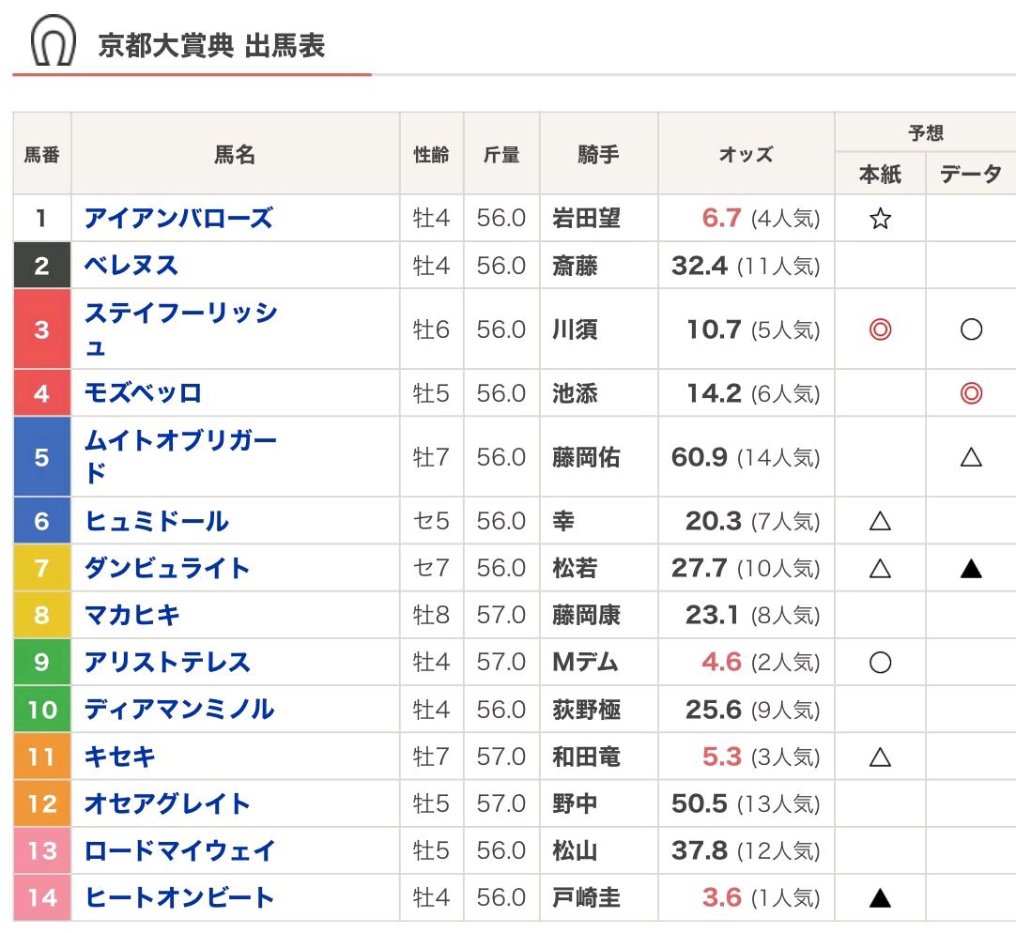The image size is (1016, 933).
Task: Click black triangle in データ for ダンビュライト
Action: pyautogui.click(x=971, y=568)
